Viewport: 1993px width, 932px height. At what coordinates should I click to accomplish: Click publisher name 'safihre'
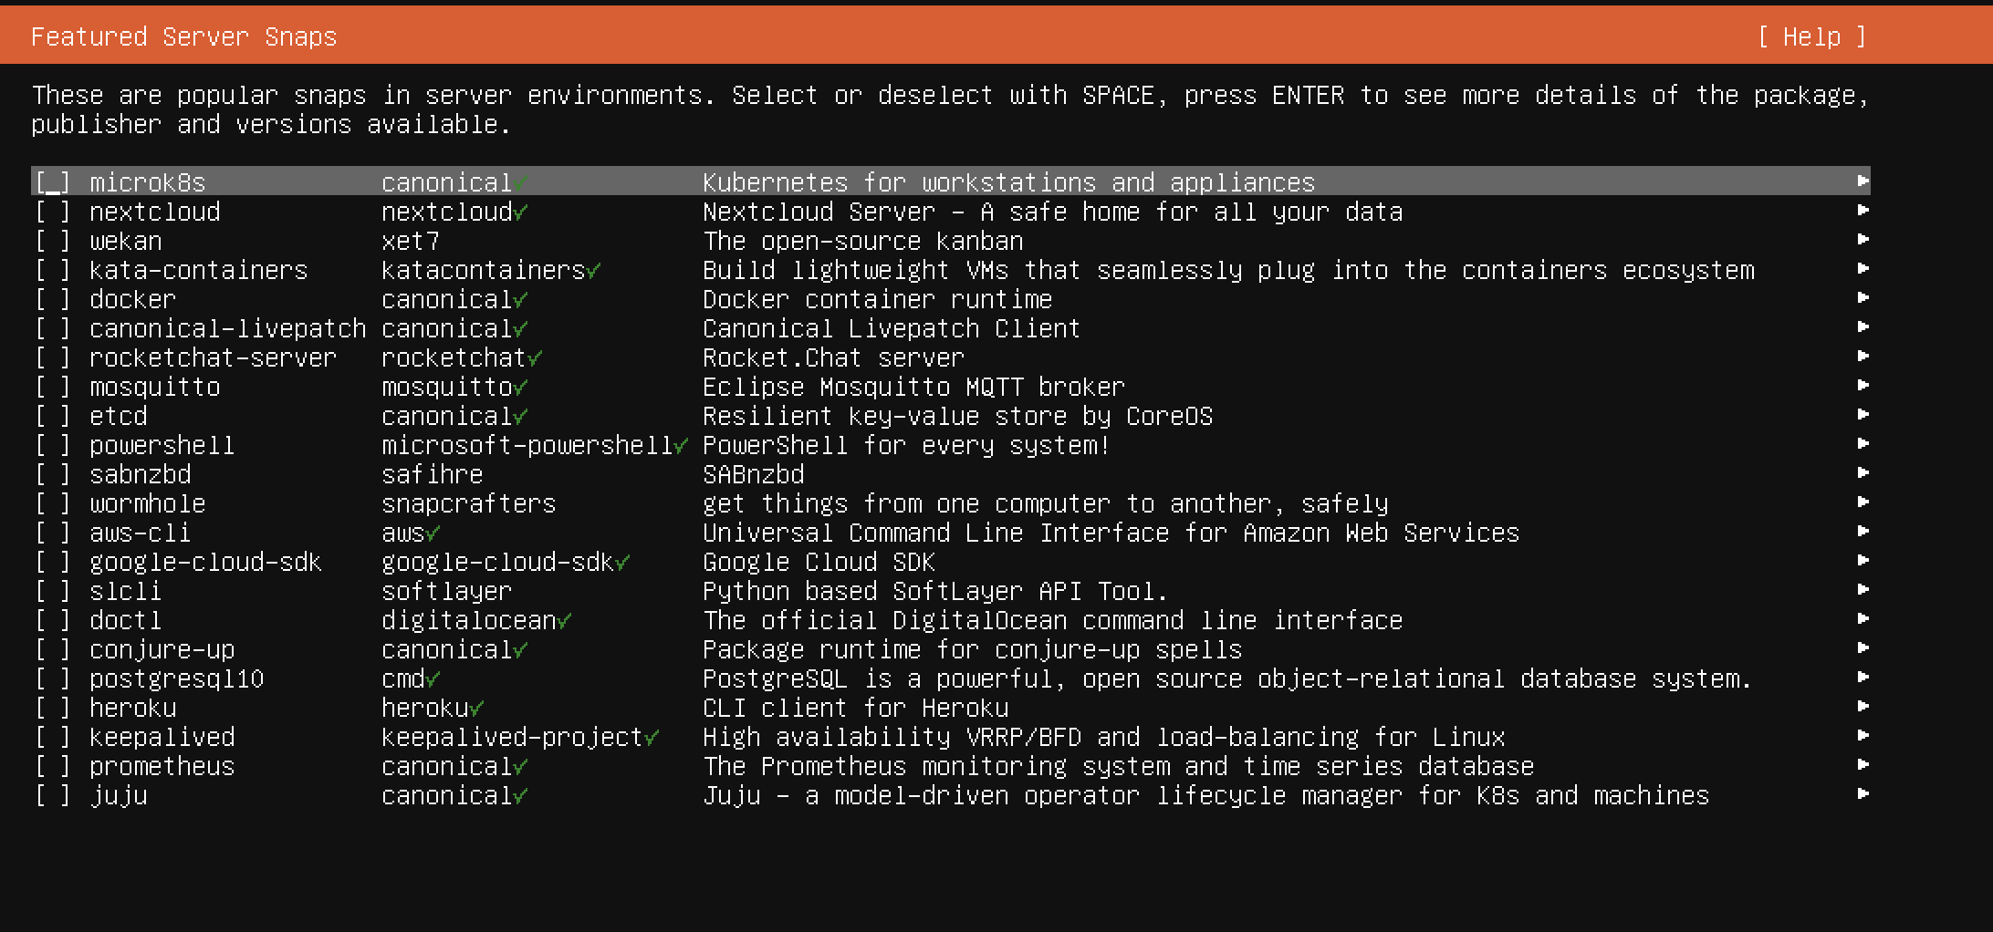pos(433,474)
